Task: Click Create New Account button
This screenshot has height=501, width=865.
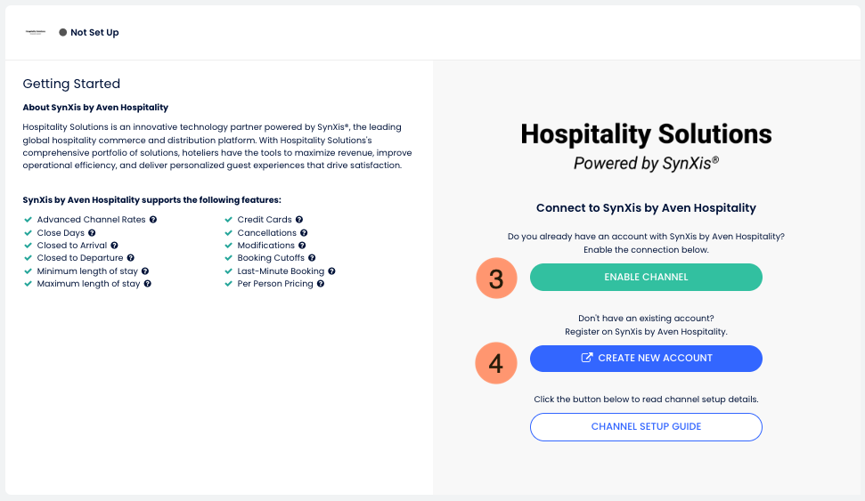Action: click(646, 358)
